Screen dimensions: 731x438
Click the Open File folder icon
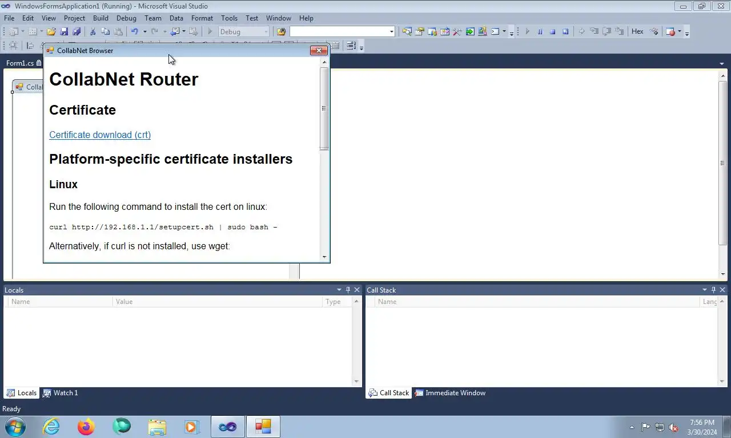pyautogui.click(x=51, y=32)
